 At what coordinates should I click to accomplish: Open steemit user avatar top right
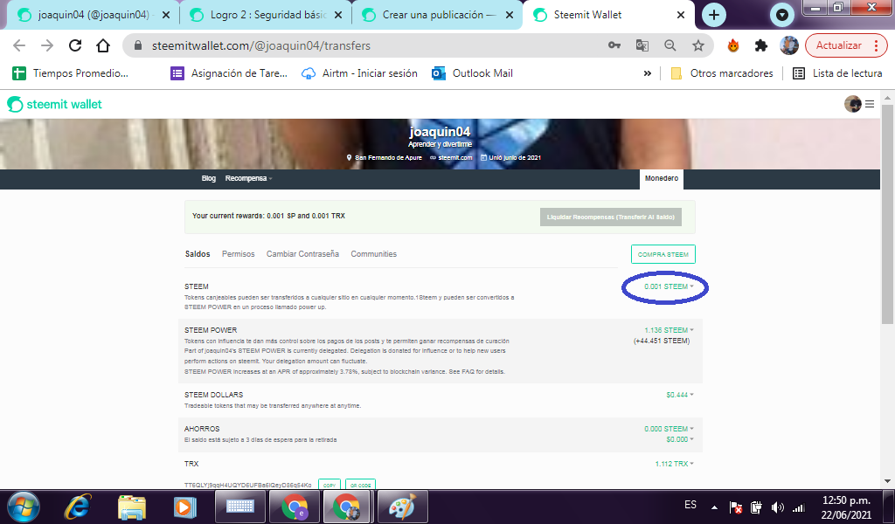pyautogui.click(x=853, y=104)
